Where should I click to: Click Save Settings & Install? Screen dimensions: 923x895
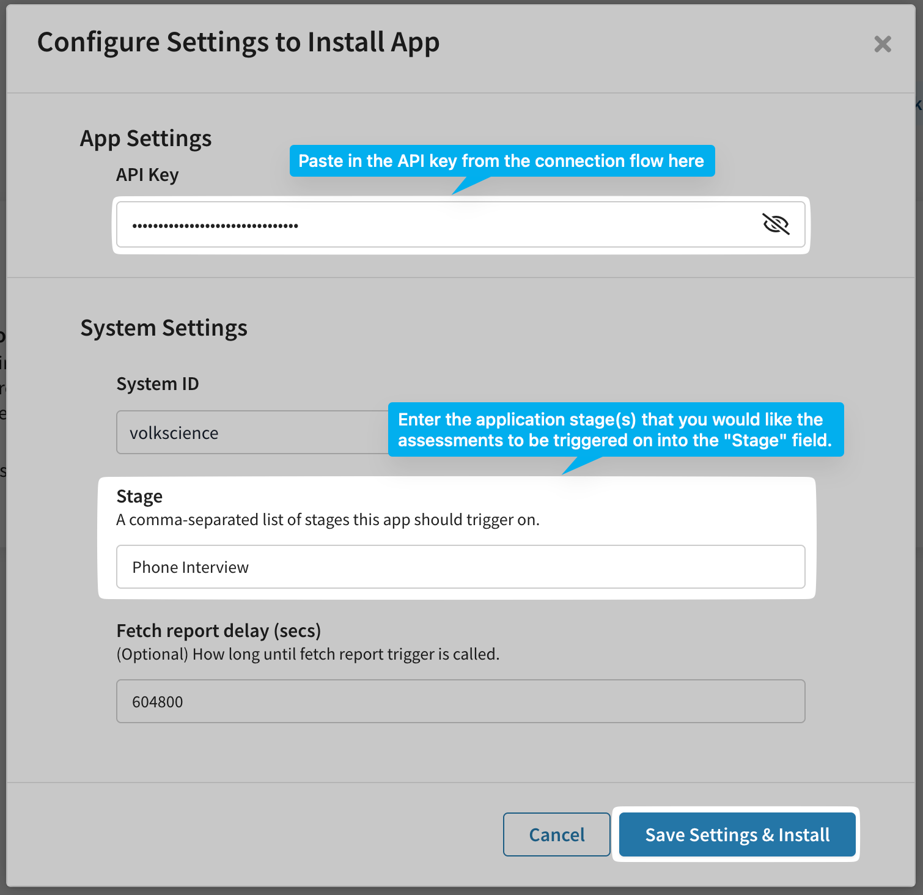tap(737, 834)
